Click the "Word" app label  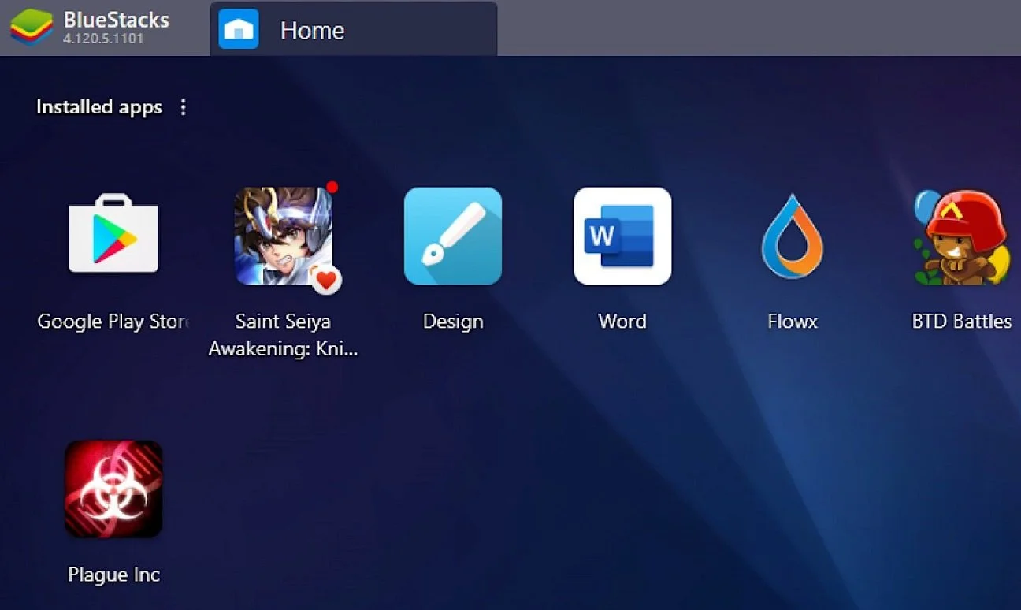622,322
